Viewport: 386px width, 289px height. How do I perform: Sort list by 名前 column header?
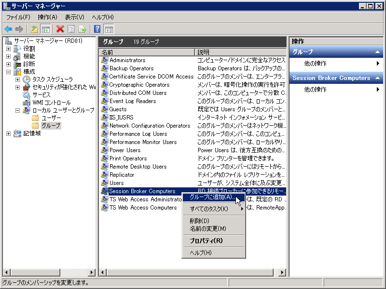(147, 52)
